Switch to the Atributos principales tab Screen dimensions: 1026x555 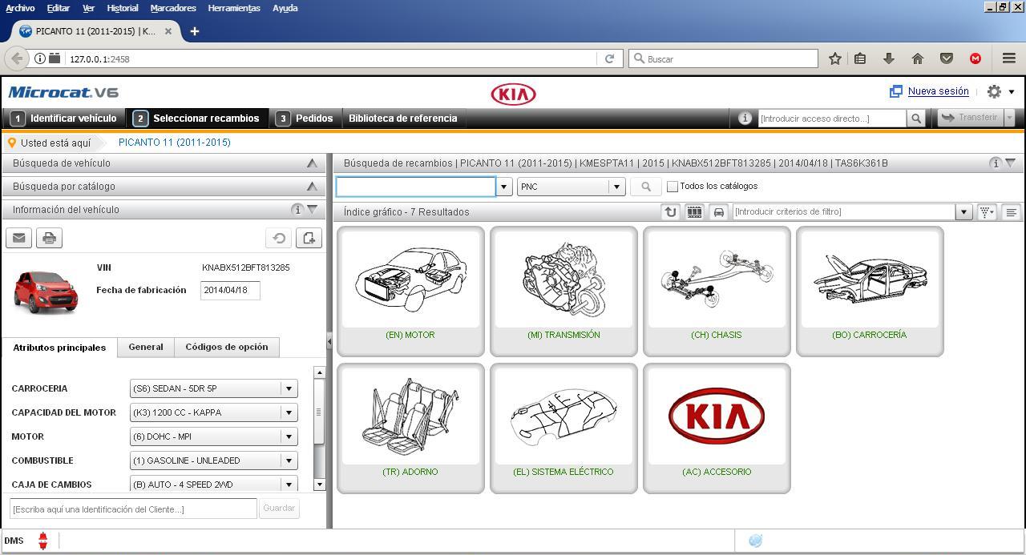59,348
